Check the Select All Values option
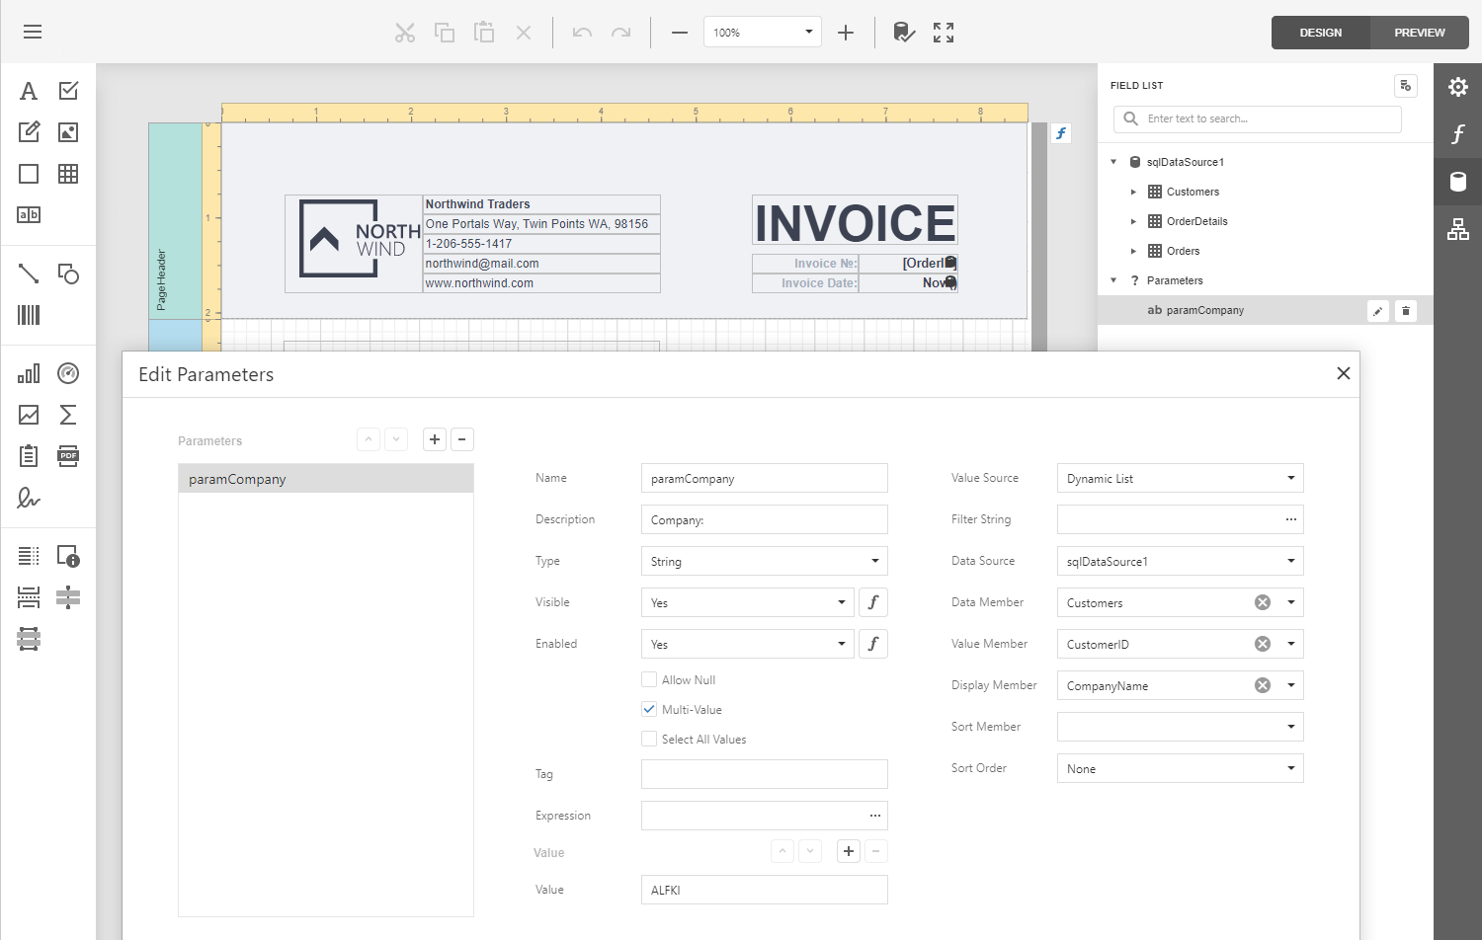Screen dimensions: 1482x940 point(649,739)
